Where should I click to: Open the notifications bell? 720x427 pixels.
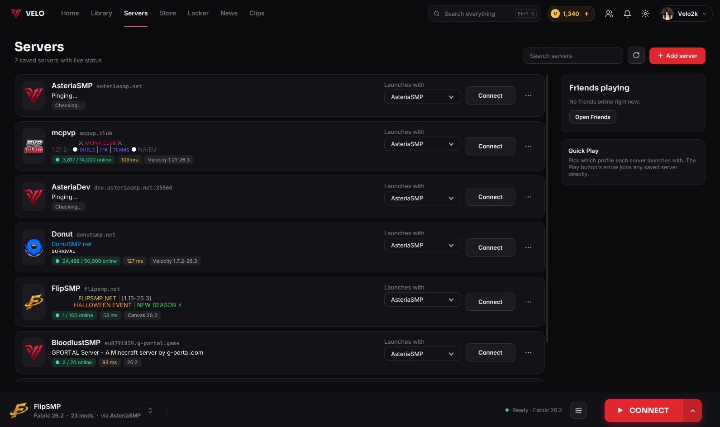[x=627, y=14]
